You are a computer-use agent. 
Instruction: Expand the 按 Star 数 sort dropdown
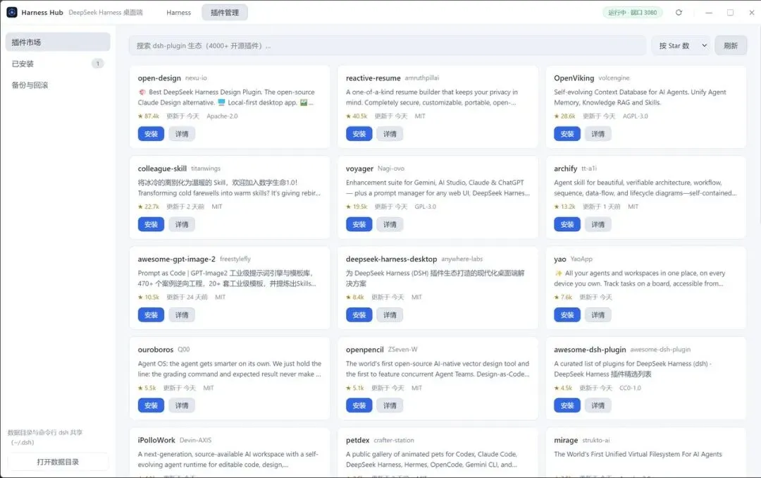[681, 46]
